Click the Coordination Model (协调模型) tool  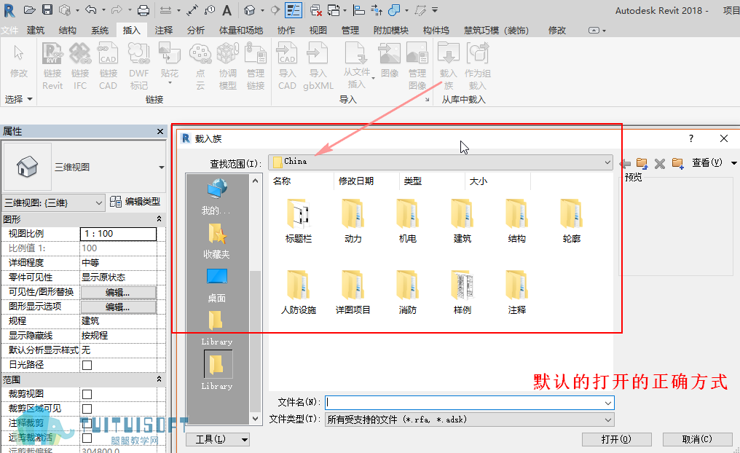[228, 66]
